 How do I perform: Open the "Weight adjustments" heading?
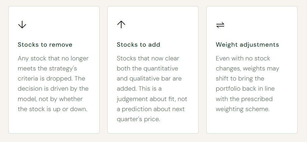pyautogui.click(x=247, y=45)
